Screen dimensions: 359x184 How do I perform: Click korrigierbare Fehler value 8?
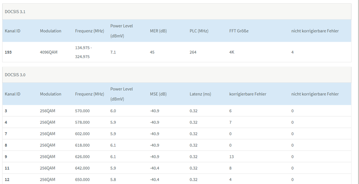click(230, 168)
